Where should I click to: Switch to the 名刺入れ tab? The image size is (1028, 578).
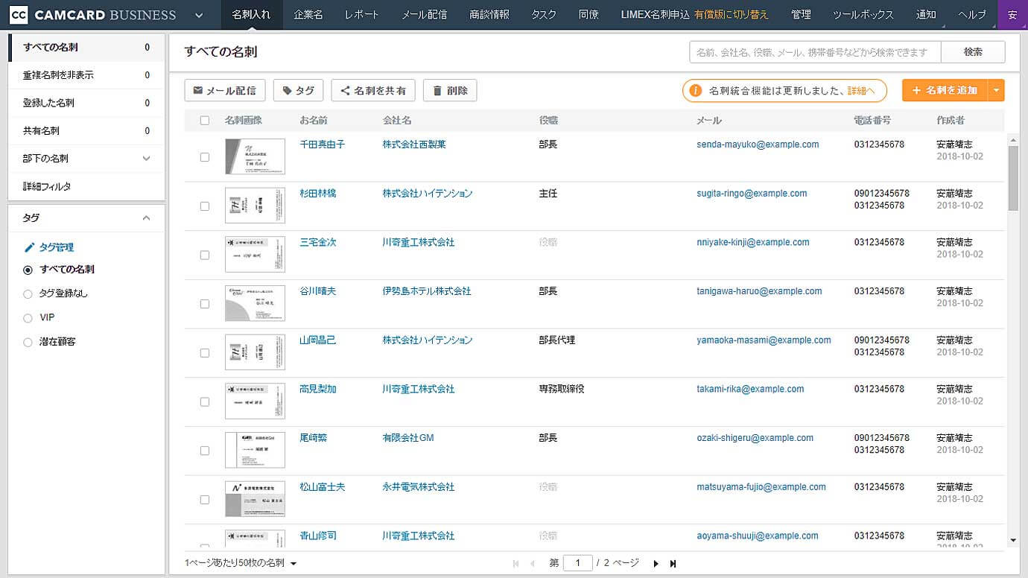(251, 15)
